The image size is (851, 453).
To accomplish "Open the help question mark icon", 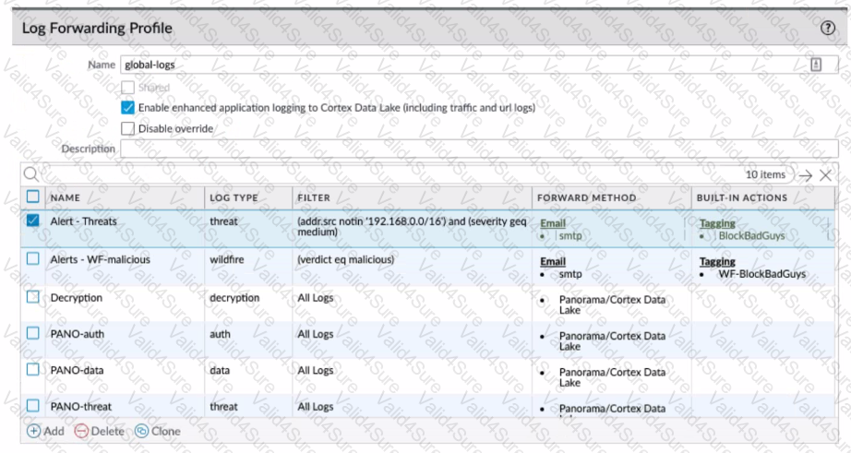I will tap(827, 29).
